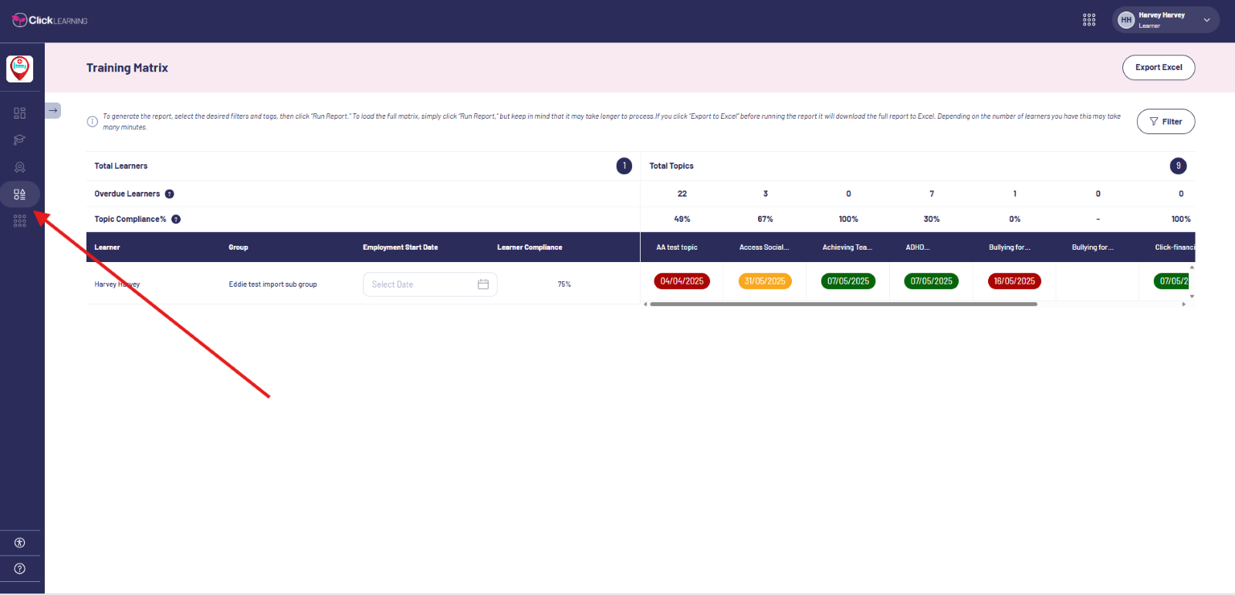The width and height of the screenshot is (1235, 595).
Task: Click the orange 31/05/2025 date badge
Action: pos(765,281)
